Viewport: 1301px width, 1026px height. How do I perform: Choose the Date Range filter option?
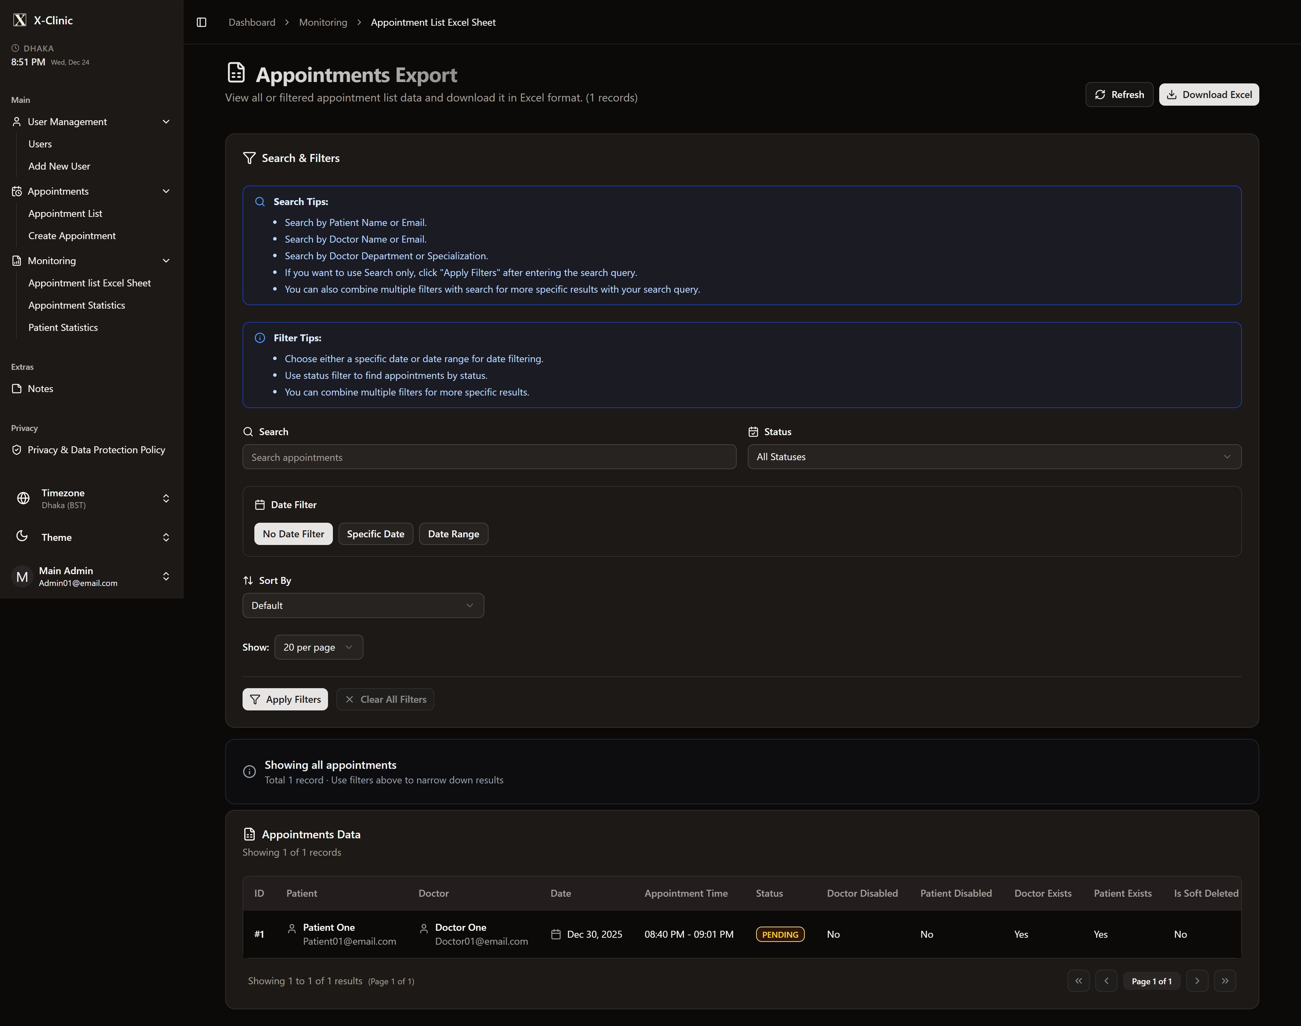(x=453, y=534)
